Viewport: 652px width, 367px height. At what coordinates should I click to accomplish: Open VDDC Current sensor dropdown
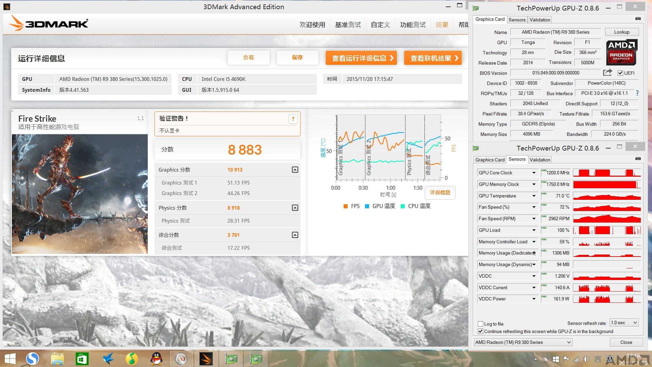(x=534, y=288)
